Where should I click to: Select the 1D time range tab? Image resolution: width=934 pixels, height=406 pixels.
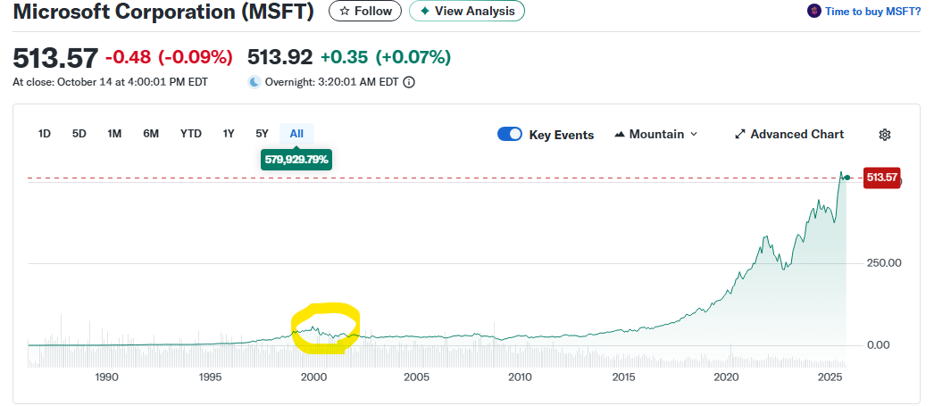click(45, 134)
